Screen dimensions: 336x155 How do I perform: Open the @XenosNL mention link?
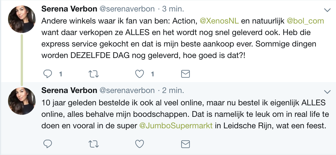[x=219, y=21]
